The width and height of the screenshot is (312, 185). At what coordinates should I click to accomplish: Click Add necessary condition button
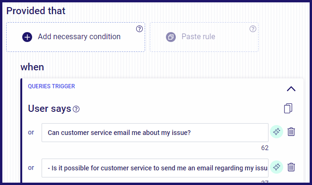[x=76, y=37]
